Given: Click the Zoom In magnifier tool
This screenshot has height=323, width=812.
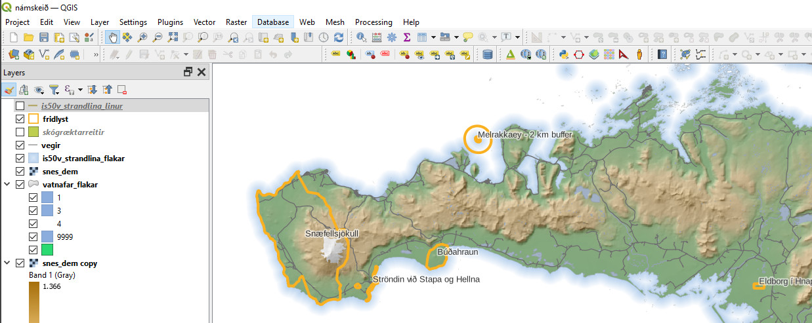Looking at the screenshot, I should (x=142, y=37).
